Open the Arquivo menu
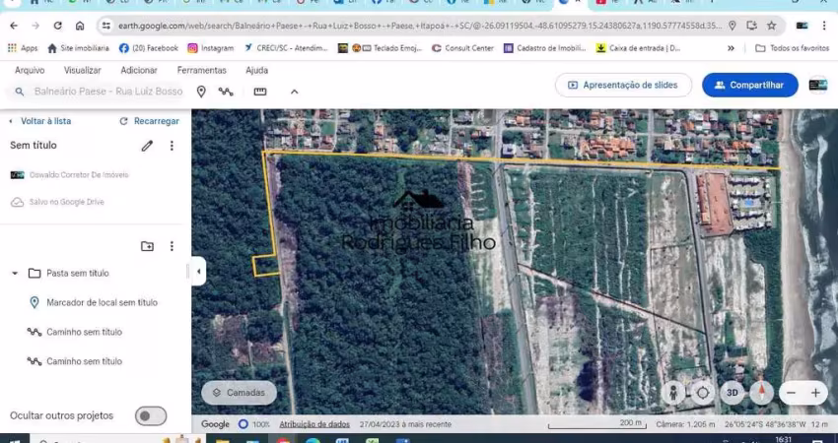Screen dimensions: 838x443 click(30, 70)
